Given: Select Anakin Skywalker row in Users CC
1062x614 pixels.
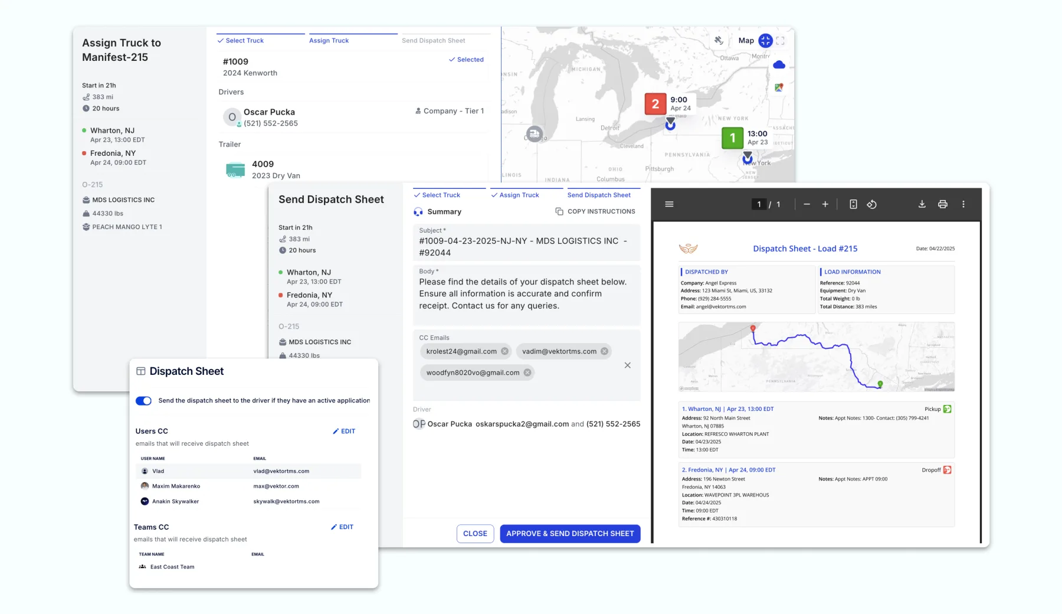Looking at the screenshot, I should (x=248, y=501).
